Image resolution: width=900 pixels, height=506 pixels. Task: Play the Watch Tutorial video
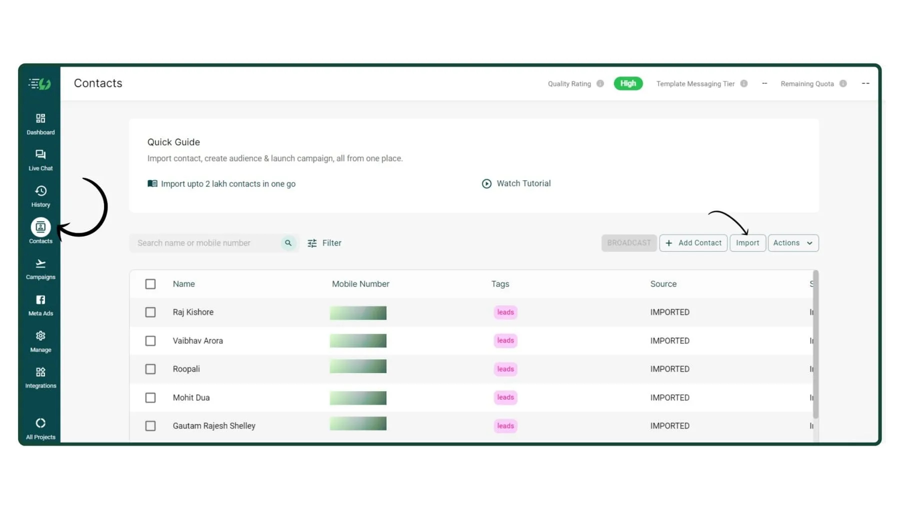coord(516,183)
